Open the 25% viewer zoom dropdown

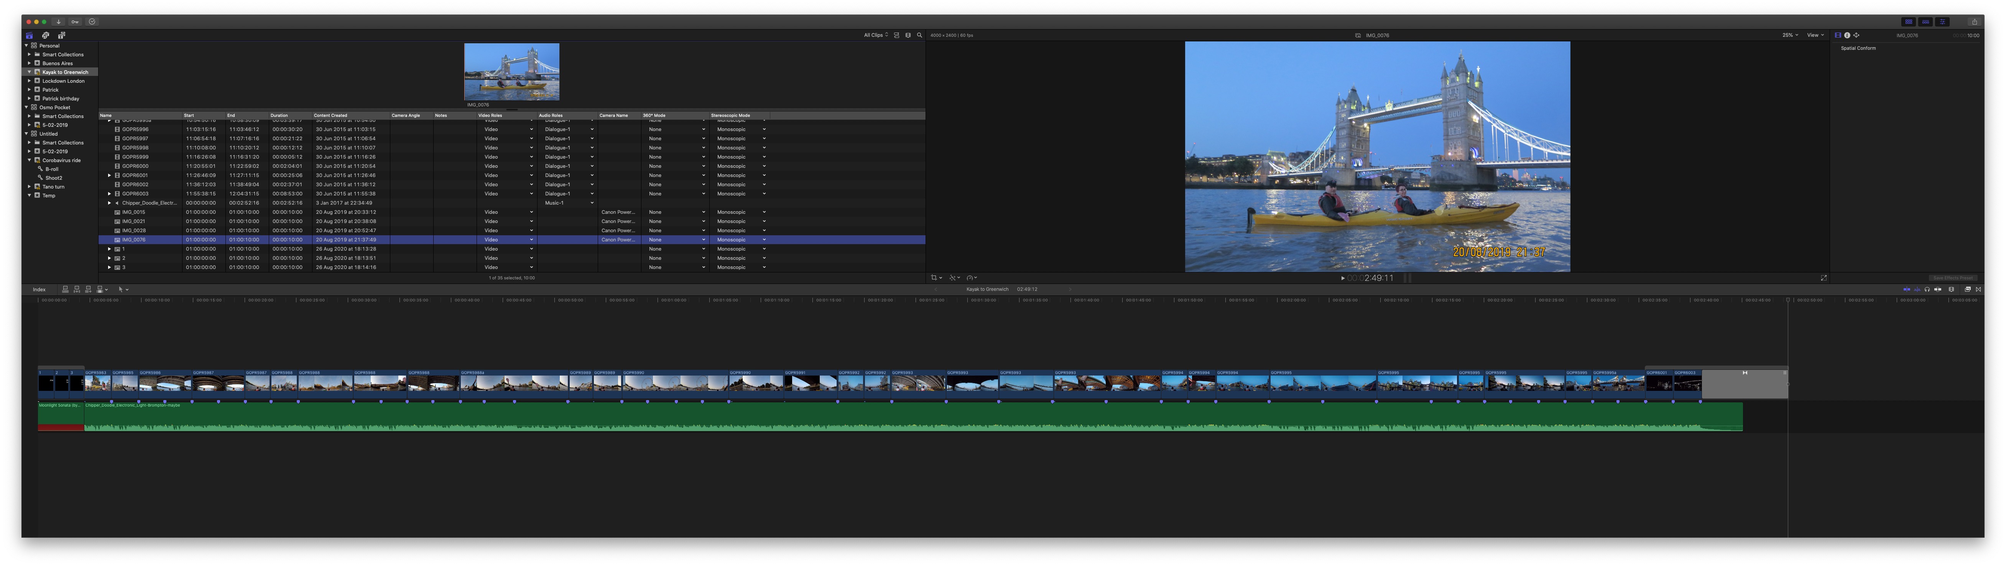[x=1790, y=35]
